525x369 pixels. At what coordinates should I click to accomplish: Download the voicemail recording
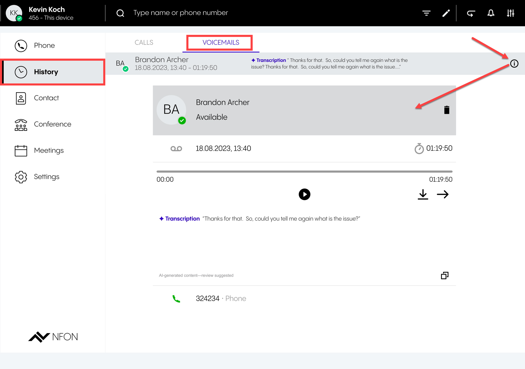coord(423,194)
